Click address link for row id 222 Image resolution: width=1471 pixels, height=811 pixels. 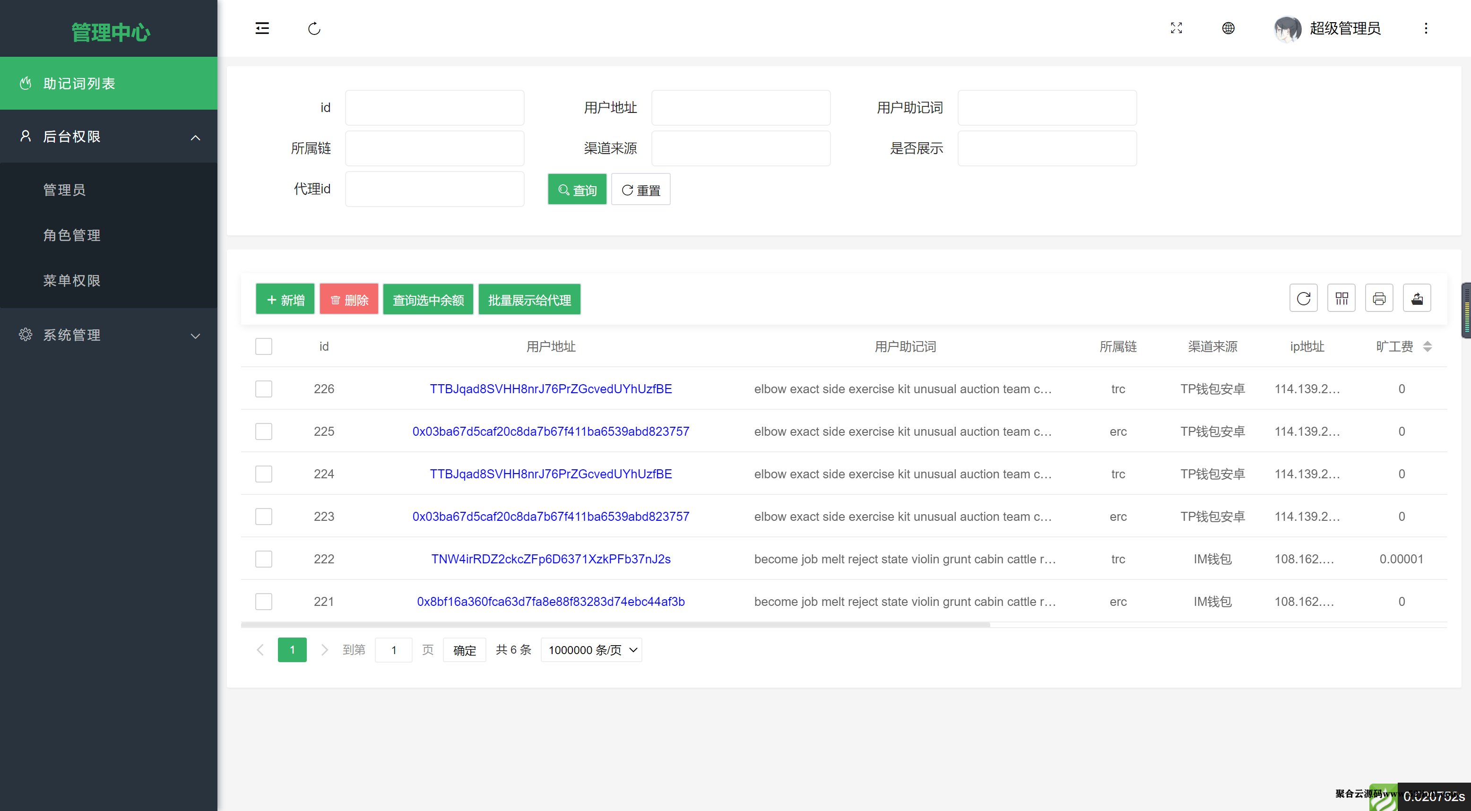[x=551, y=558]
